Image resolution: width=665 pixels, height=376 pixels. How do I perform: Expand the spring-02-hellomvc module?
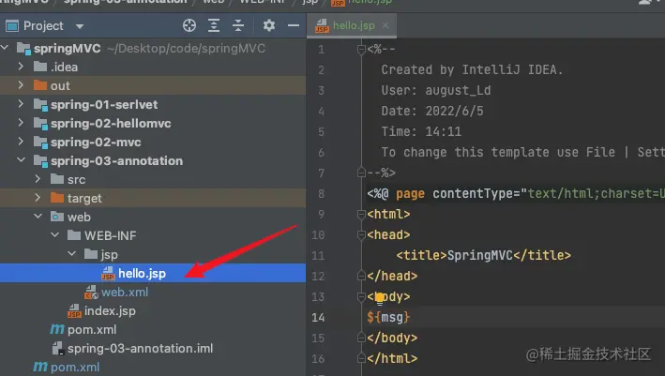pos(21,123)
